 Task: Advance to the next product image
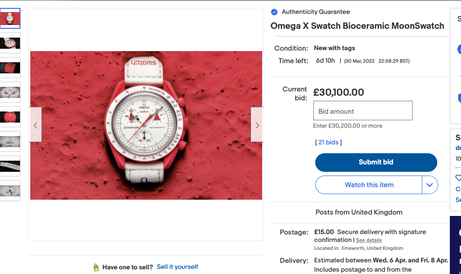coord(257,125)
